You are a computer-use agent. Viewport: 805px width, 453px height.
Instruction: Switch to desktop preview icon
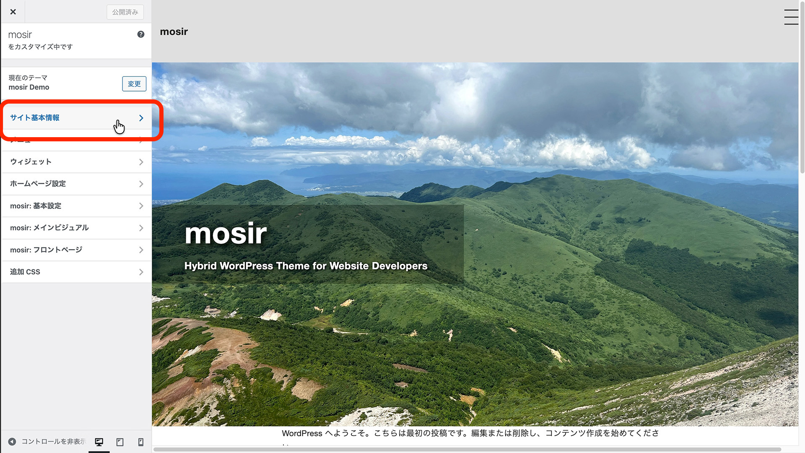coord(99,442)
